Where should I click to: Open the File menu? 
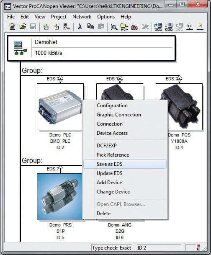[11, 17]
